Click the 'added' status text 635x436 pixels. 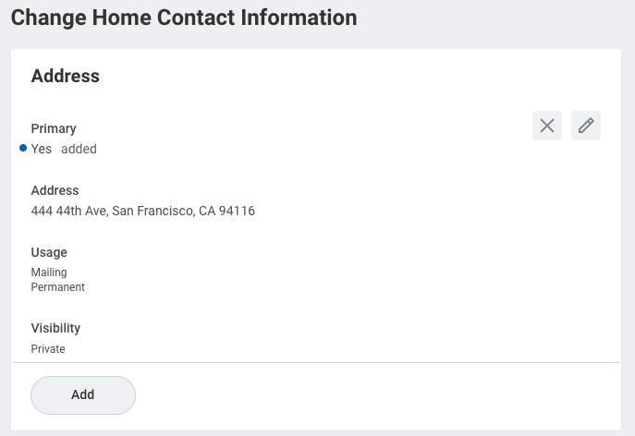point(79,149)
